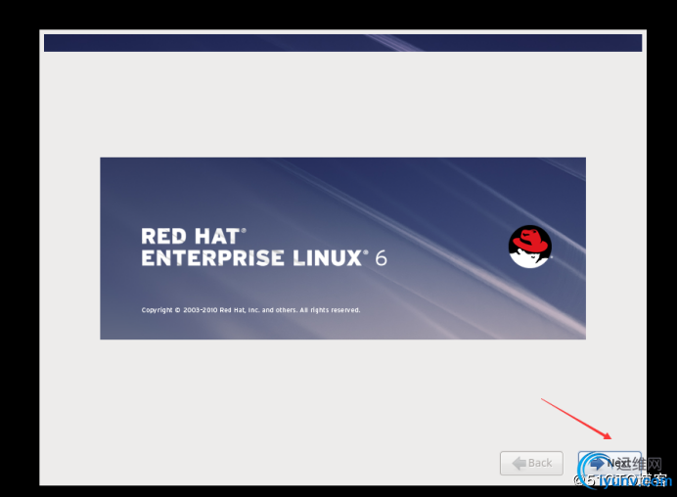Click the copyright 2003-2010 Red Hat text

pyautogui.click(x=250, y=310)
